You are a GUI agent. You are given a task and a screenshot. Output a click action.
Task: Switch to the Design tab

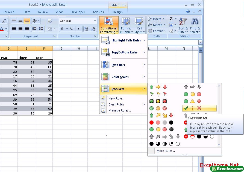point(118,12)
